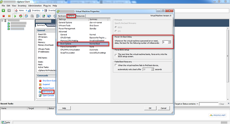Open the Edit menu
The image size is (230, 124).
click(8, 6)
